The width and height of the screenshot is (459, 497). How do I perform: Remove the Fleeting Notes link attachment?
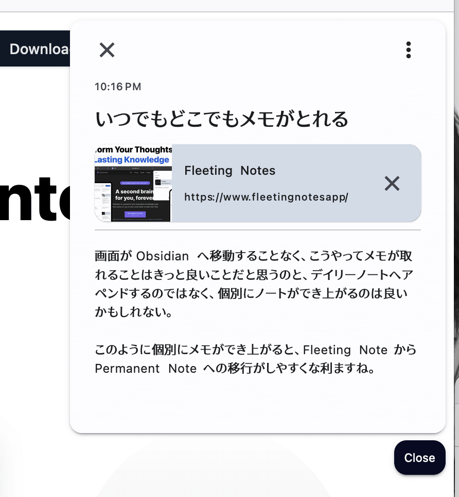click(392, 183)
